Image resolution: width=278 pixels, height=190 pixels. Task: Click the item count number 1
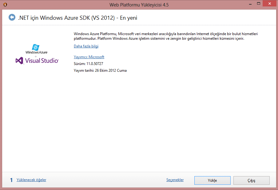[x=11, y=180]
